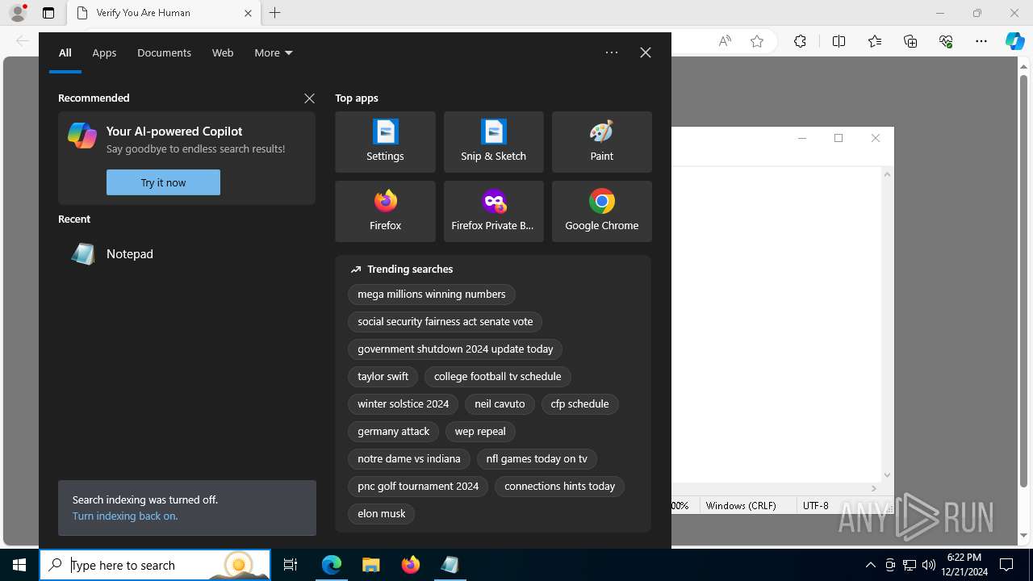The image size is (1033, 581).
Task: Switch to Web search tab
Action: point(223,52)
